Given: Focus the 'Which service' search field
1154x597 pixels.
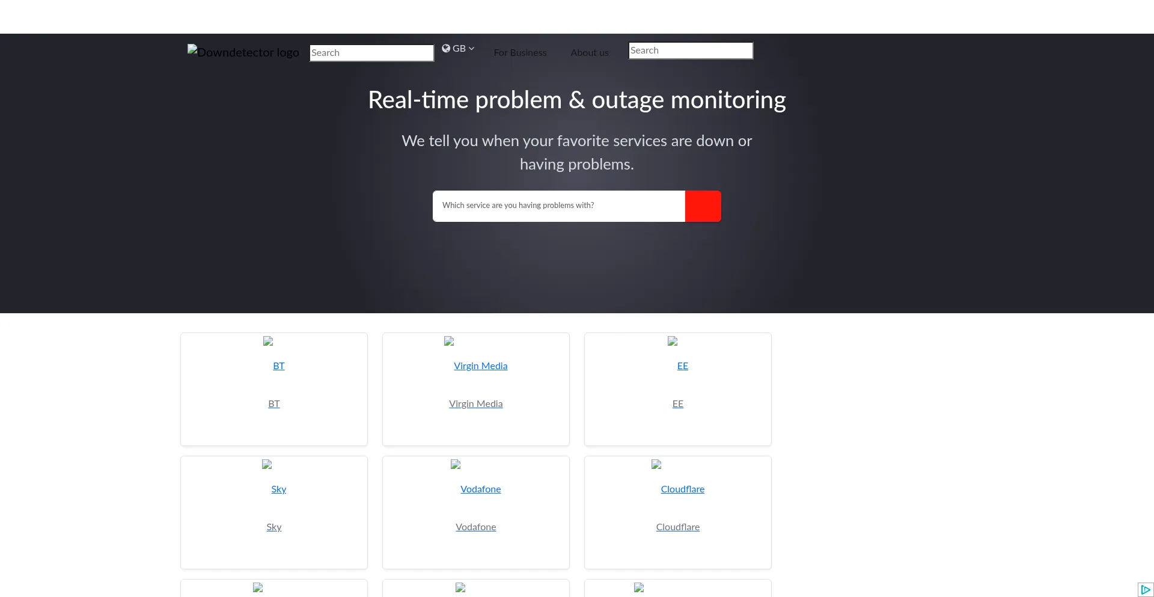Looking at the screenshot, I should (x=558, y=206).
